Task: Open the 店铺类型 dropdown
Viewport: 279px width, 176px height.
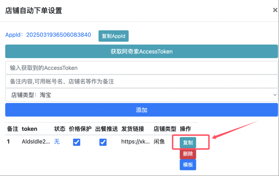Action: click(141, 95)
